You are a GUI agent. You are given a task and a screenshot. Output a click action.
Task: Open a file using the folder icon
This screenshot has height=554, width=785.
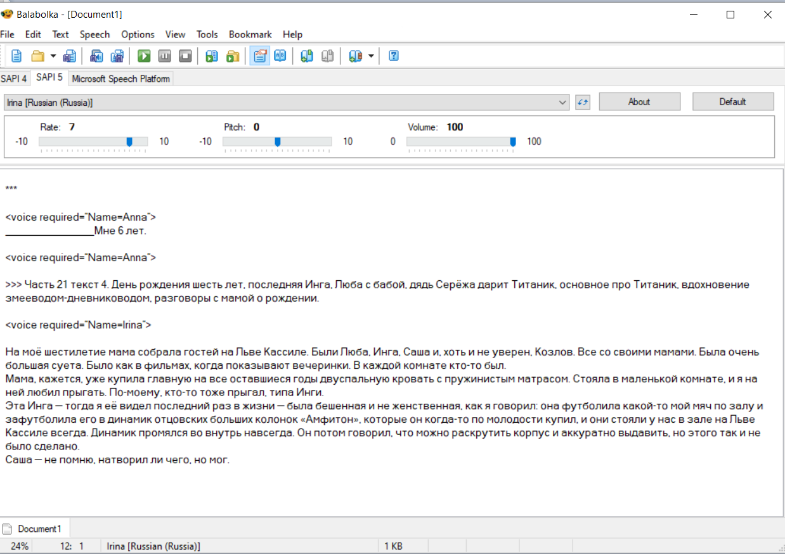point(37,56)
